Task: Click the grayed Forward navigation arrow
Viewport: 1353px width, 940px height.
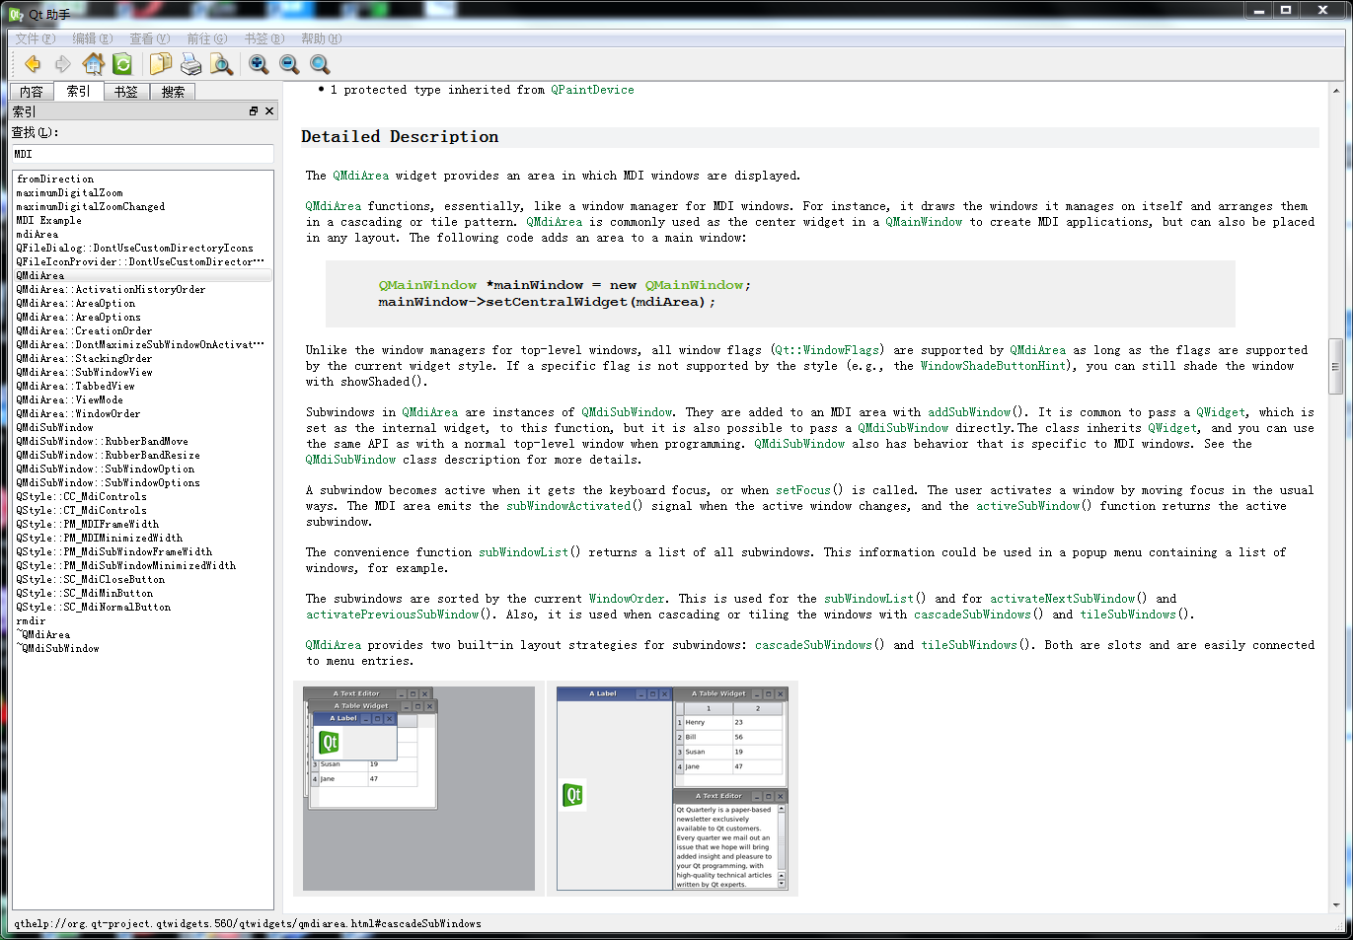Action: point(61,64)
